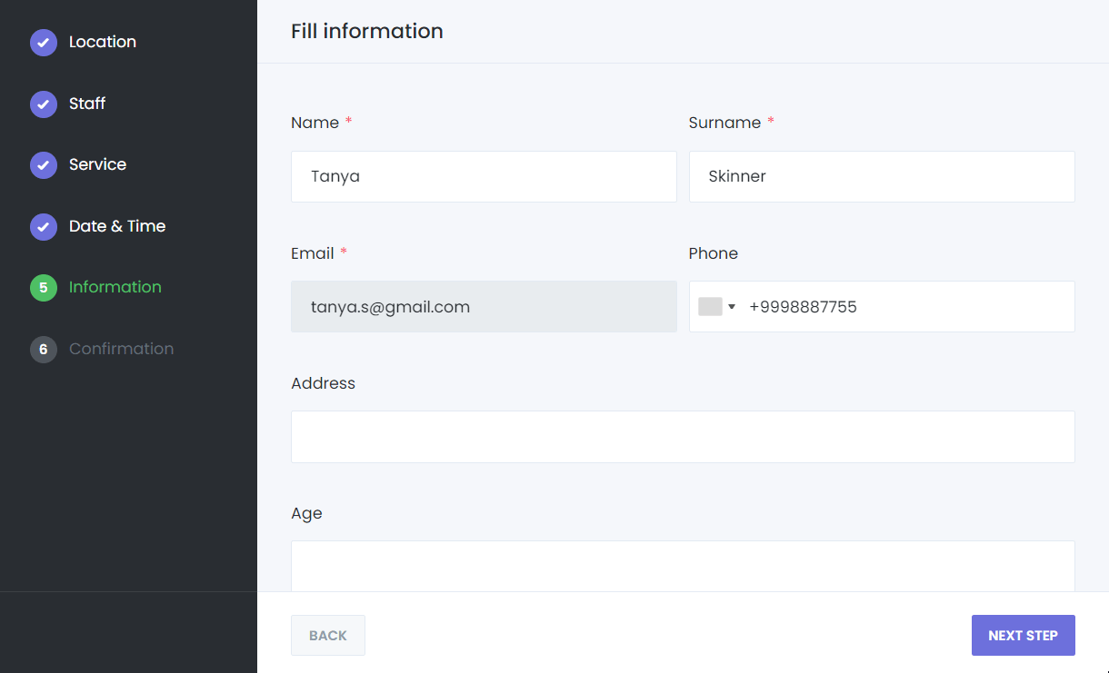
Task: Click the country flag in Phone field
Action: point(710,307)
